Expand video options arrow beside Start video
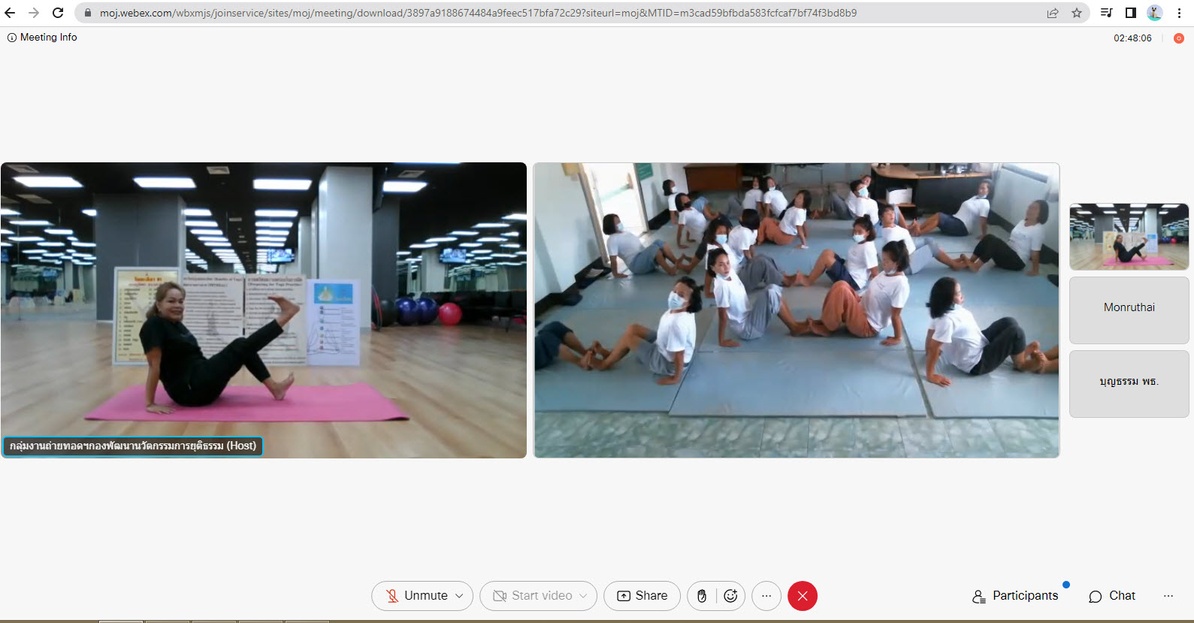1194x623 pixels. (x=583, y=596)
